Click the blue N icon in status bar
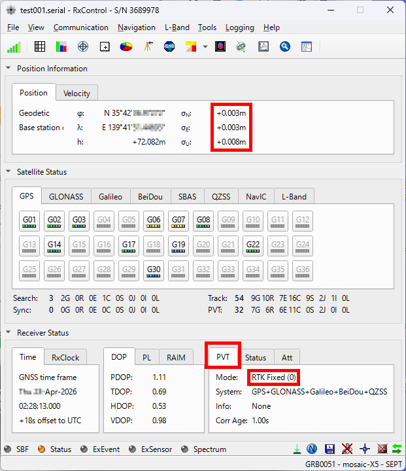Viewport: 406px width, 471px height. coord(313,449)
